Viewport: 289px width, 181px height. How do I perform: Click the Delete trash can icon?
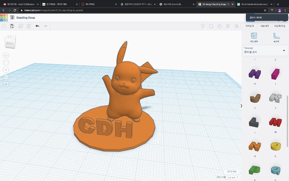(x=29, y=26)
